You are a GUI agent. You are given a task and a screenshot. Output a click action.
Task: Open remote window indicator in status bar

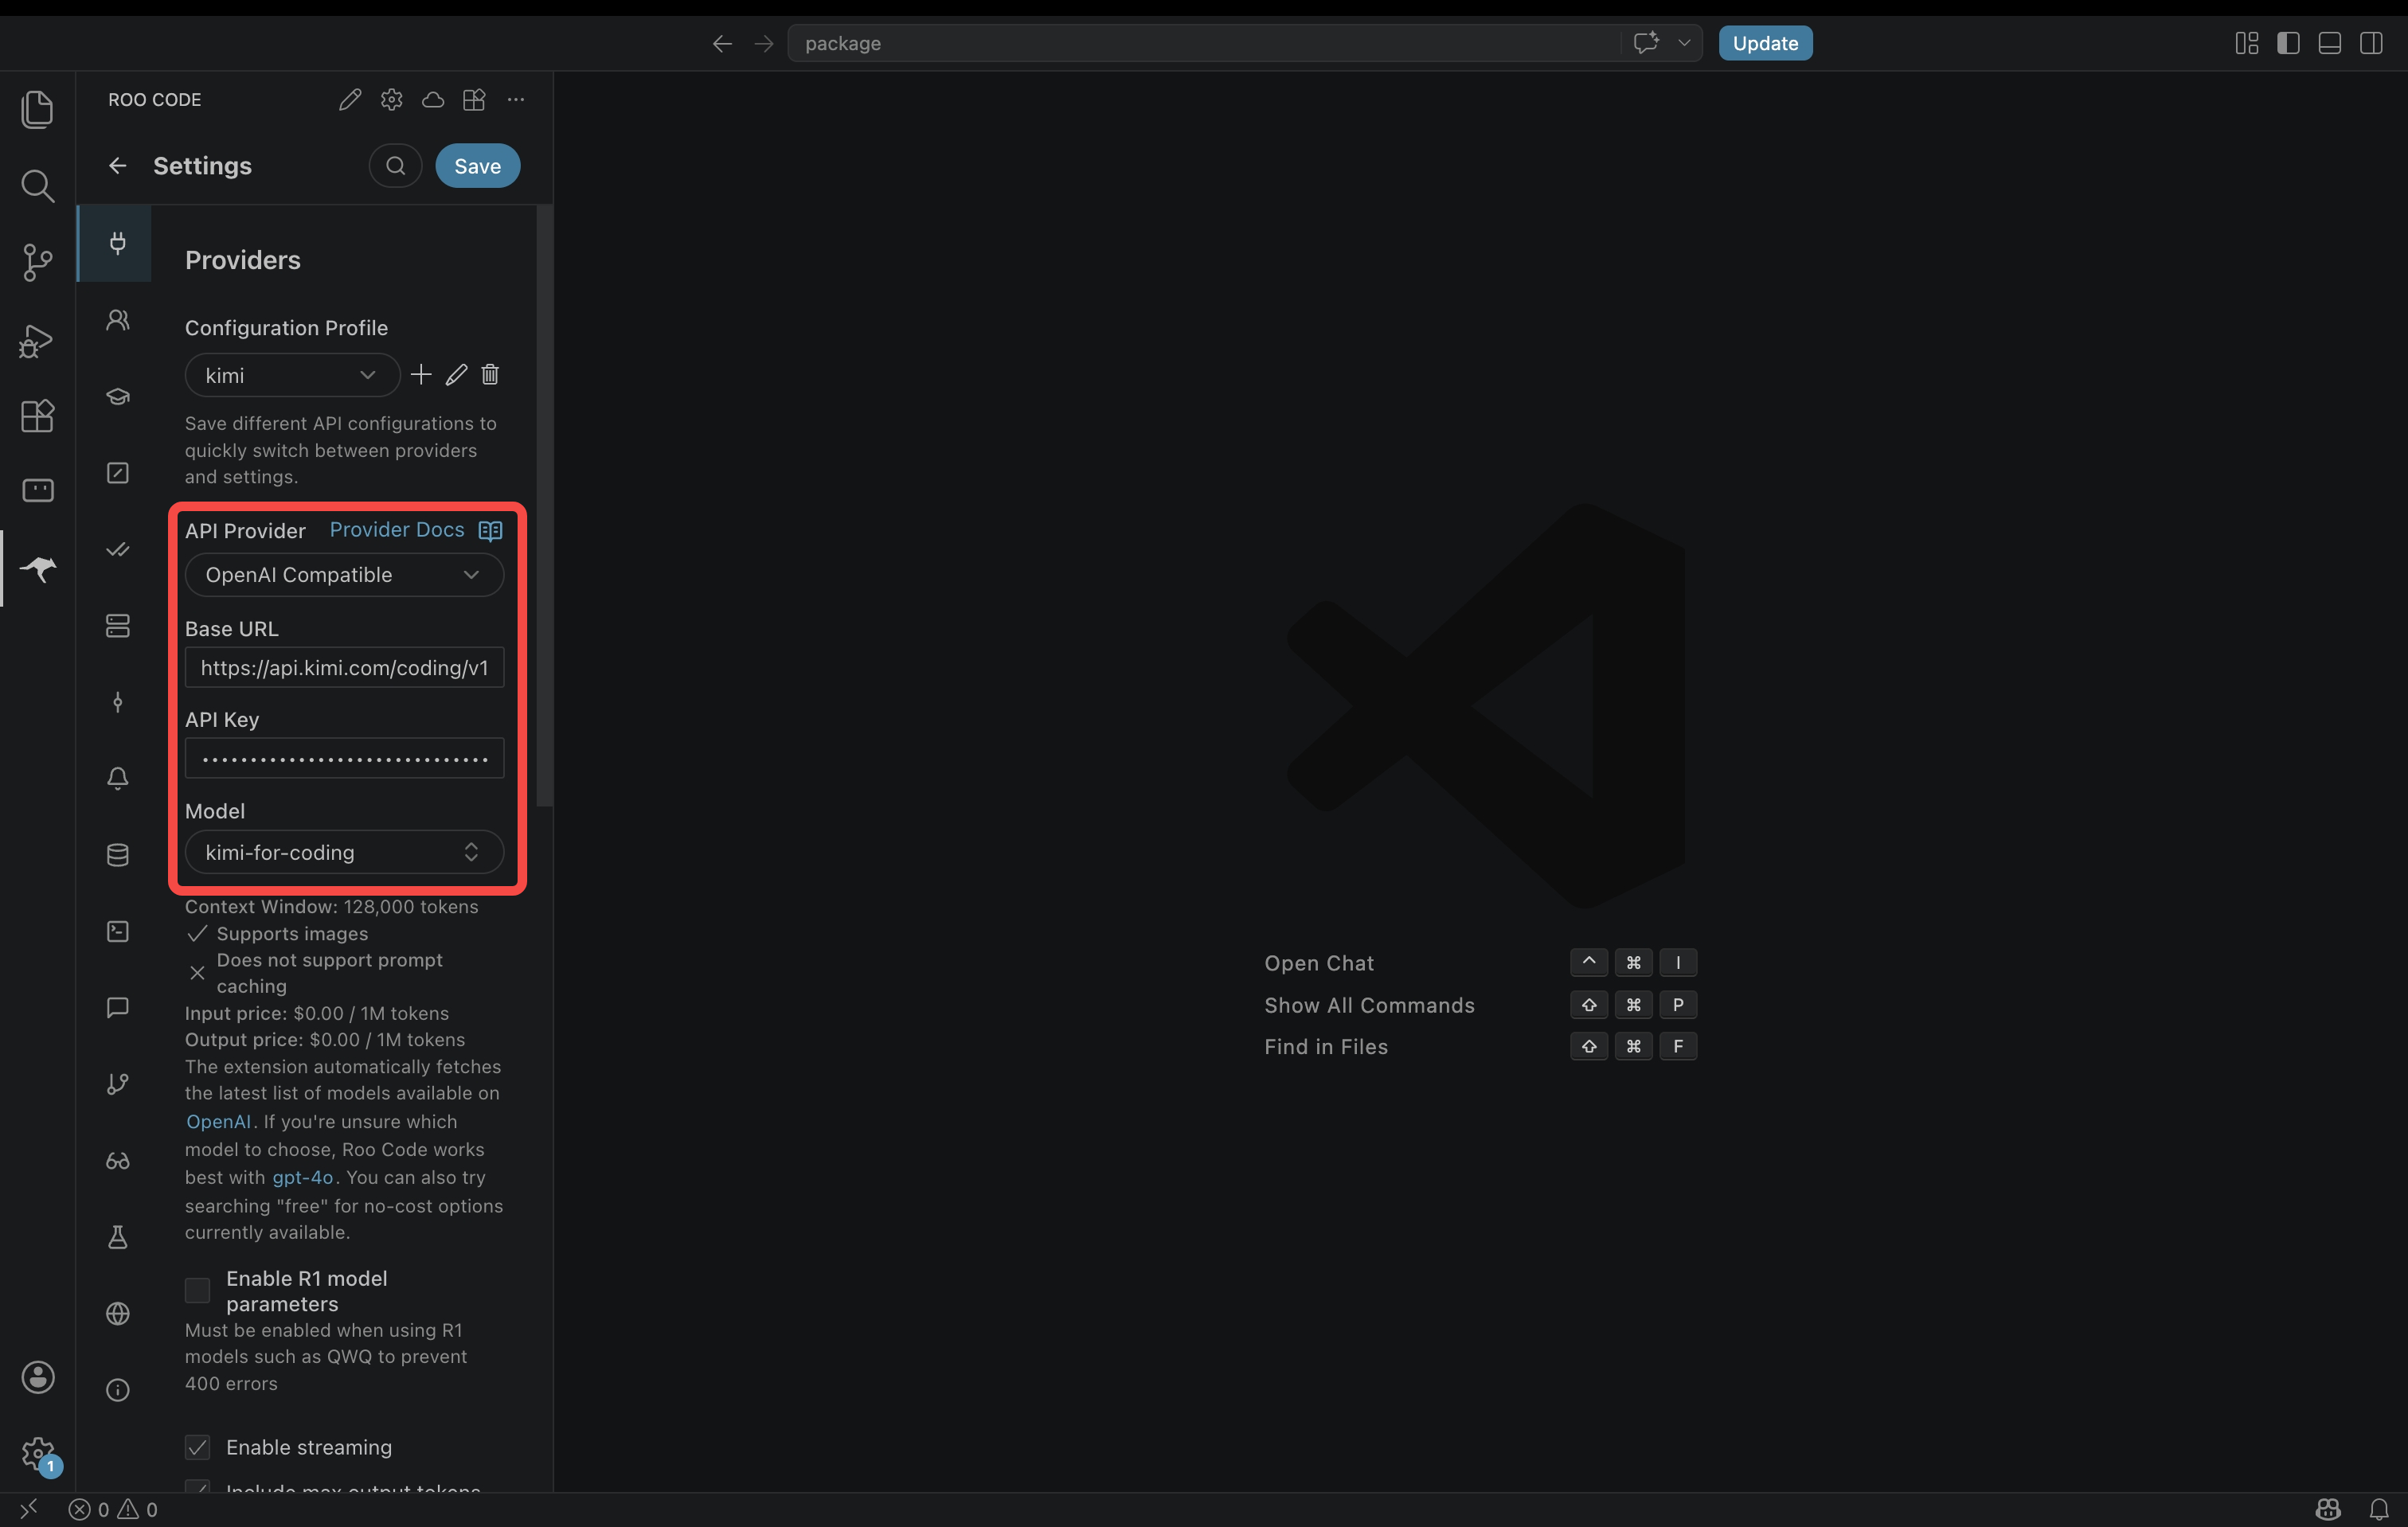pyautogui.click(x=28, y=1509)
